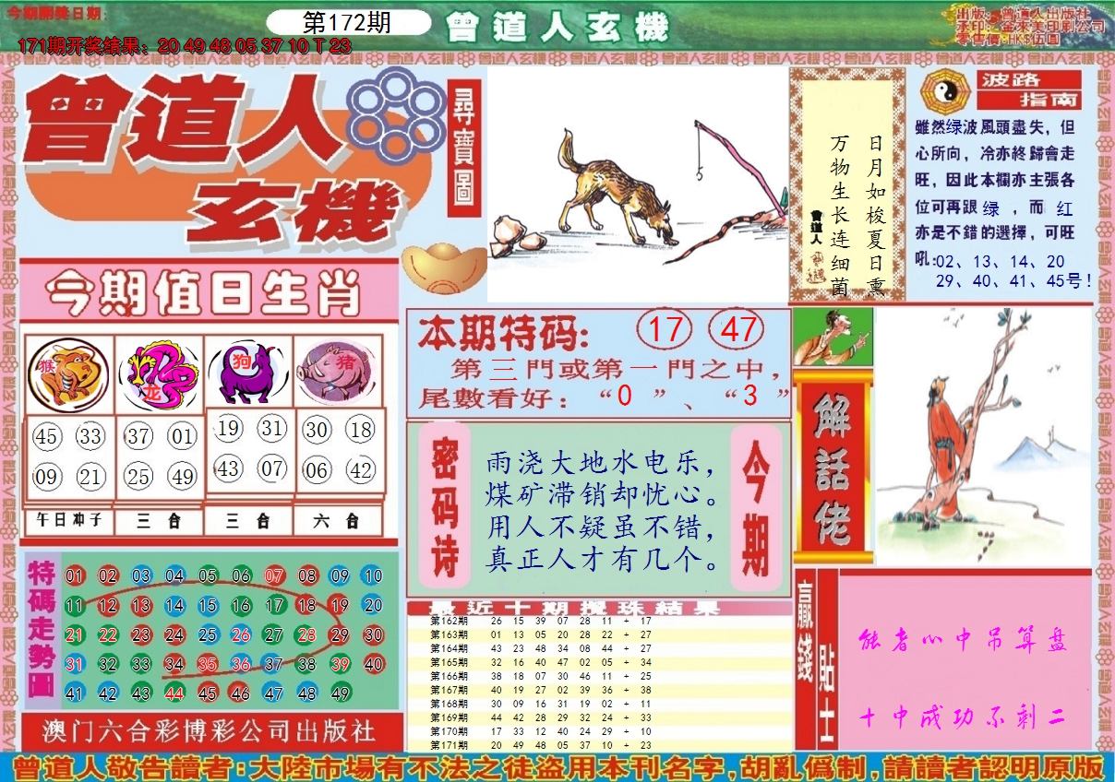Image resolution: width=1115 pixels, height=782 pixels.
Task: Click poem line 真正人才有几个
Action: 600,559
